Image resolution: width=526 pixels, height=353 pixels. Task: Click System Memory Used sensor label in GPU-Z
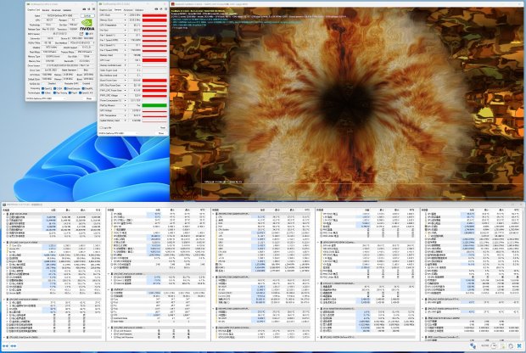pyautogui.click(x=110, y=120)
